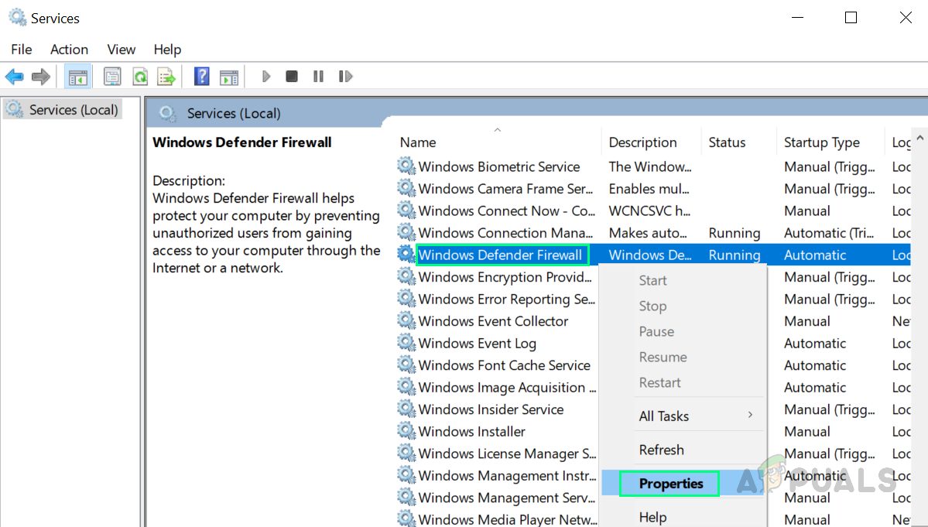Click the Export List toolbar icon

coord(166,77)
